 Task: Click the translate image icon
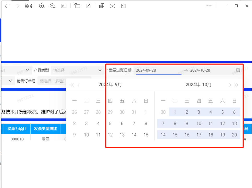pos(102,6)
